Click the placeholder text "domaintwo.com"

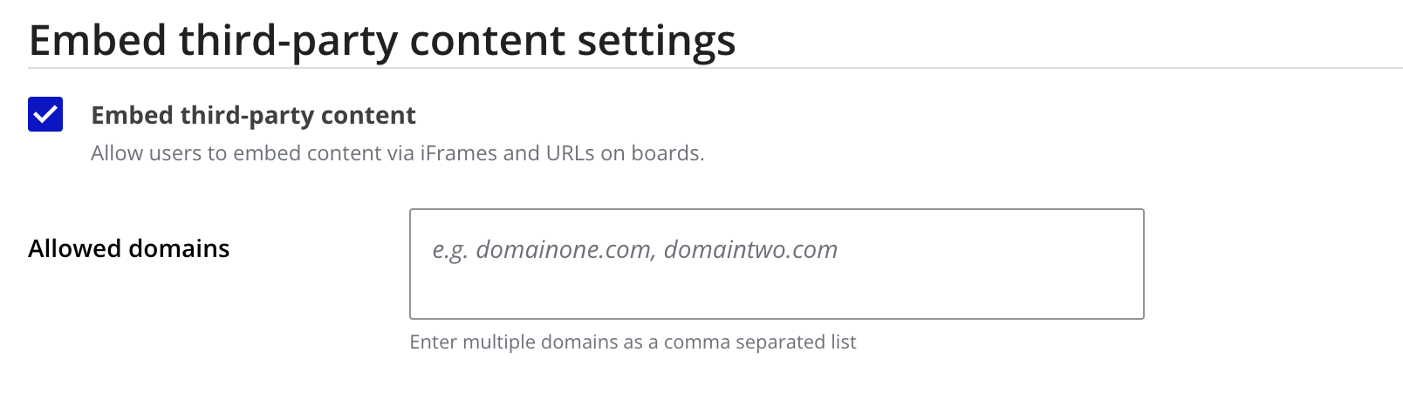click(x=750, y=250)
